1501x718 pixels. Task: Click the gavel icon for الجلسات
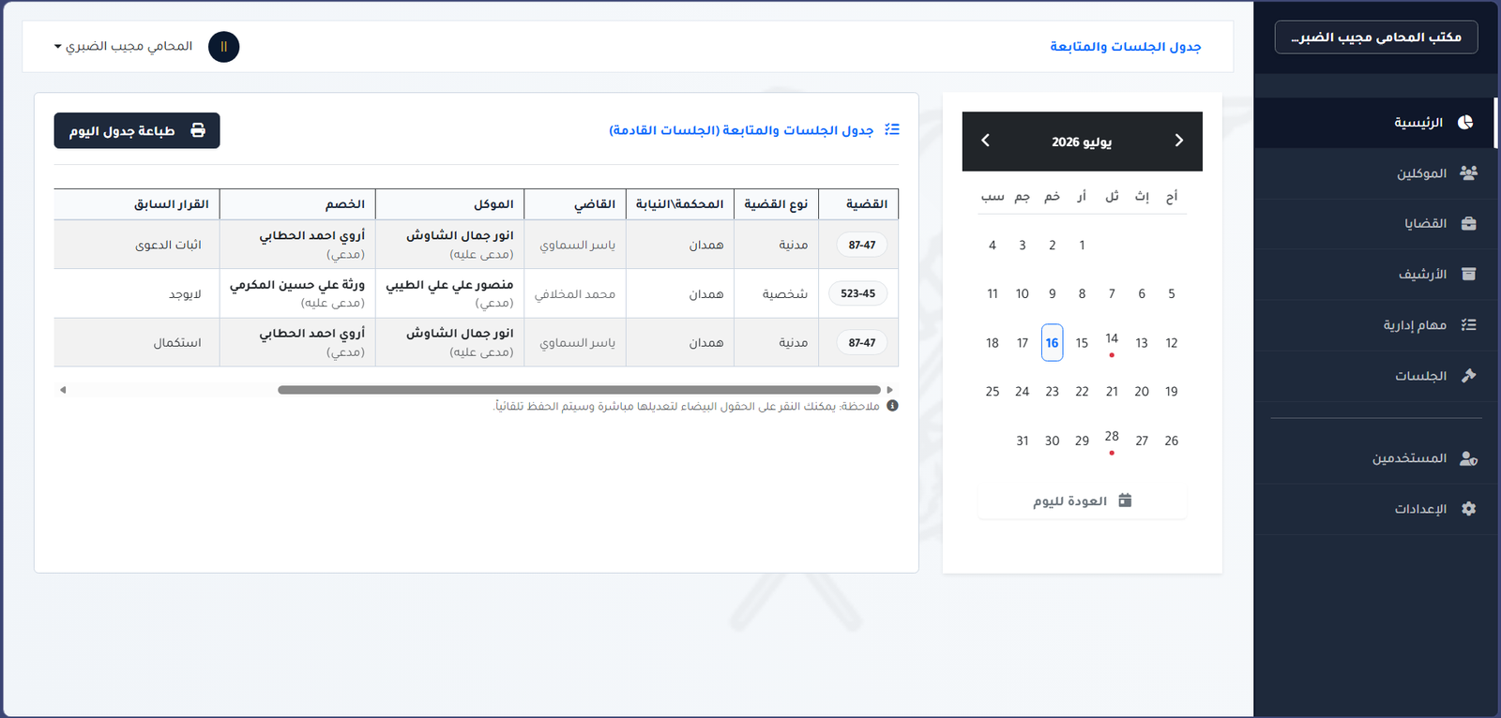[1469, 375]
